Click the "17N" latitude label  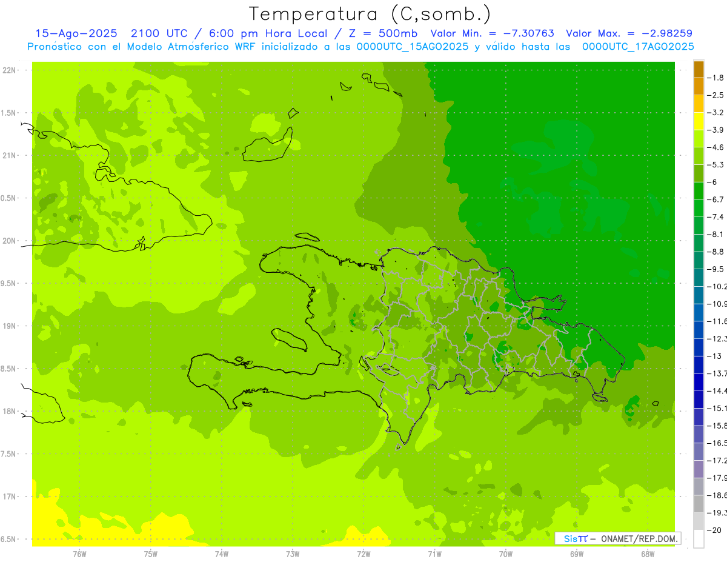(x=9, y=496)
